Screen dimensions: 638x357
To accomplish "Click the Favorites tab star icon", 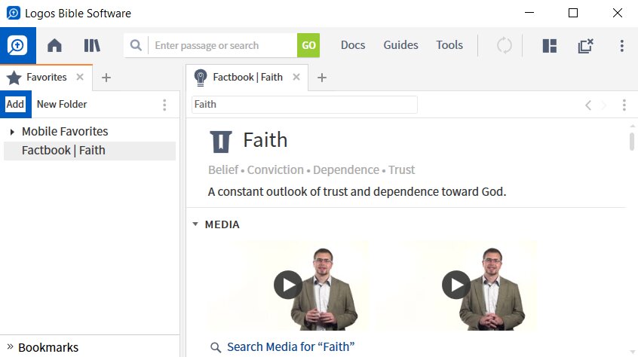I will pos(14,78).
